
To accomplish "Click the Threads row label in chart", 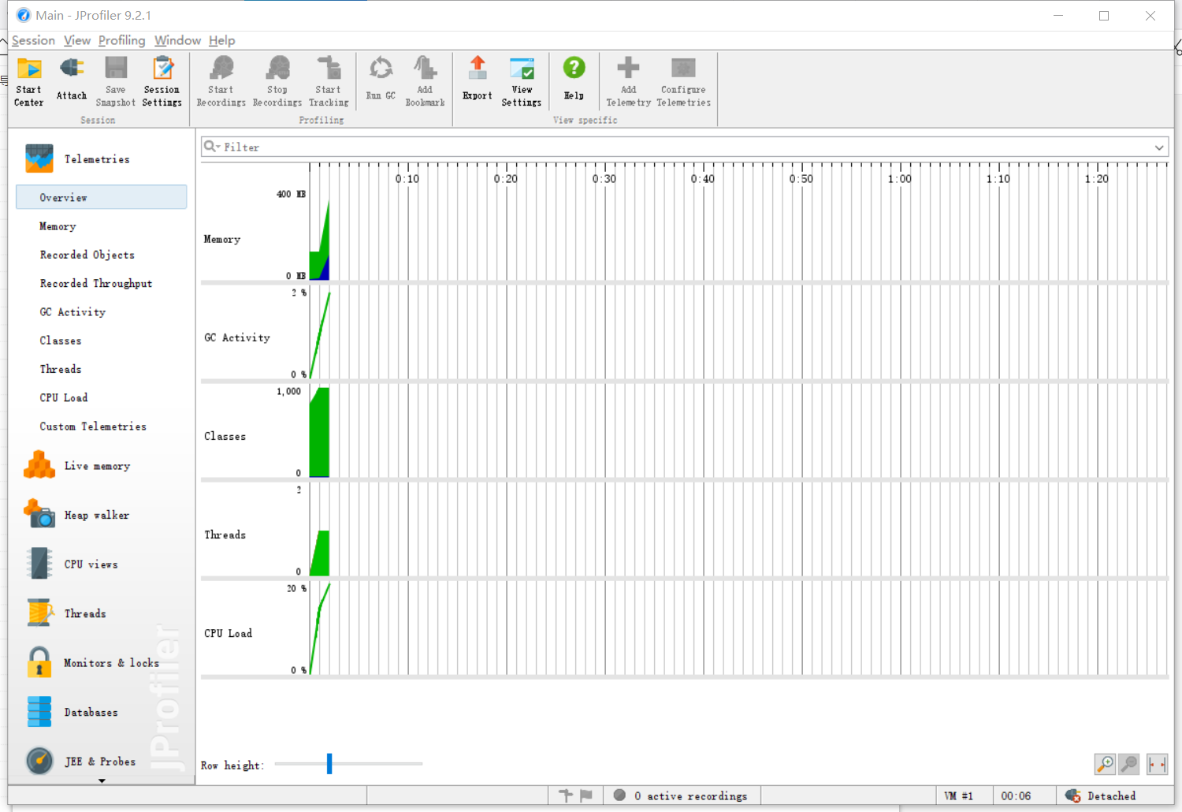I will 225,535.
